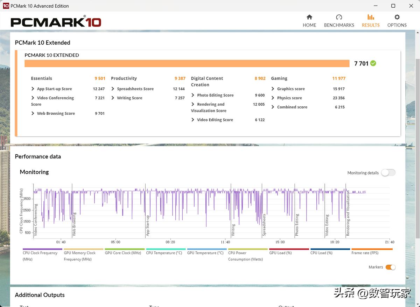Expand Physics score details
Screen dimensions: 420x307
[x=273, y=98]
